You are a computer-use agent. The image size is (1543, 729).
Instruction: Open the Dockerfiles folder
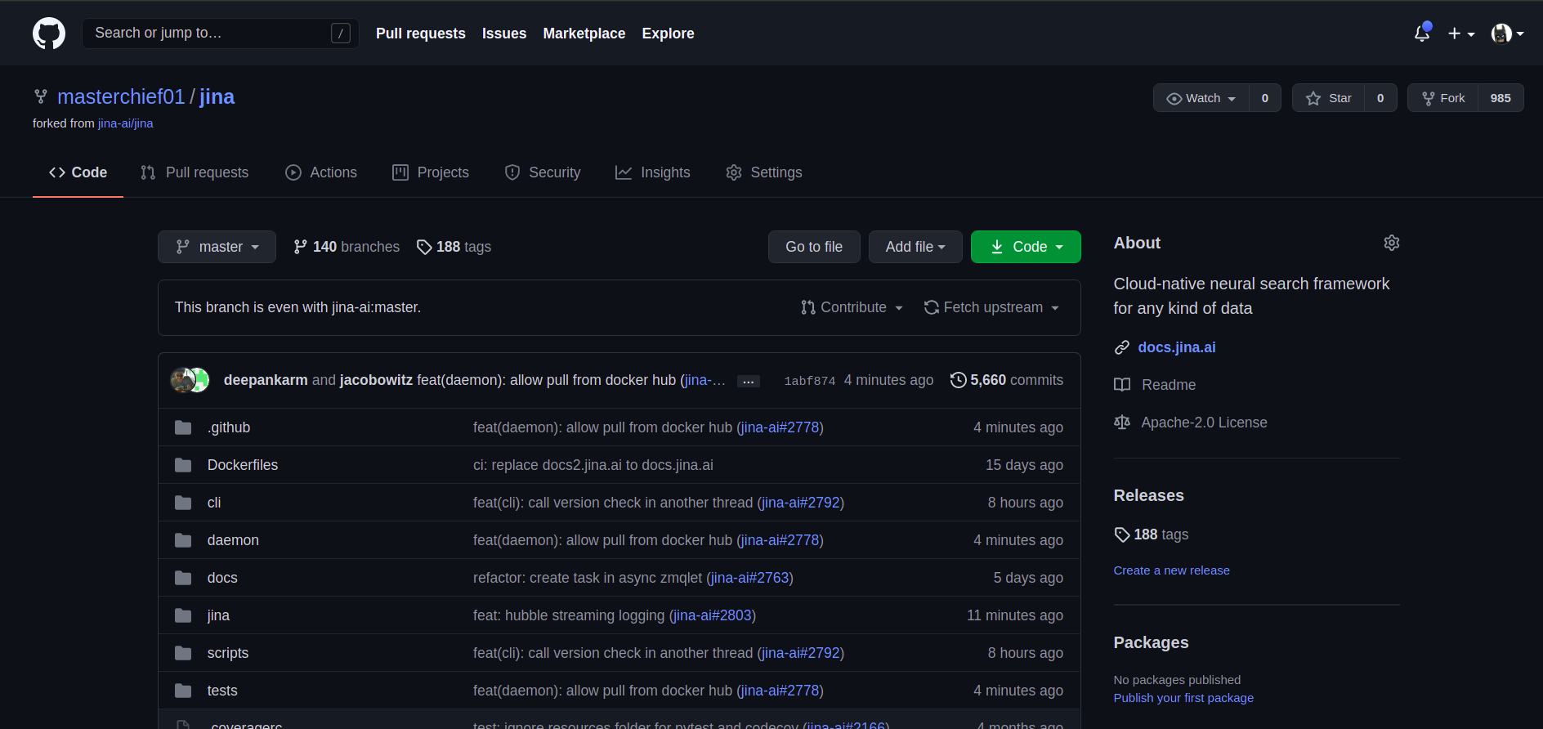(x=243, y=465)
